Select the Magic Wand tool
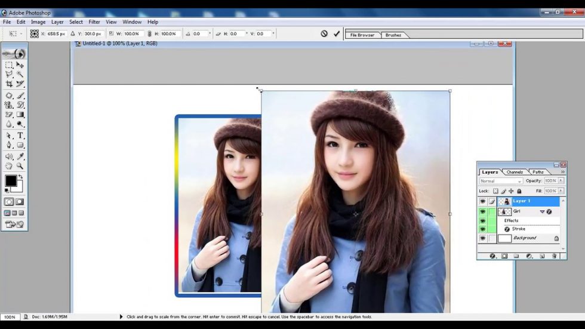Image resolution: width=585 pixels, height=329 pixels. click(20, 74)
